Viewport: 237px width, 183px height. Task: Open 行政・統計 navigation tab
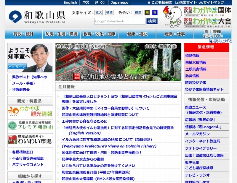[x=23, y=34]
